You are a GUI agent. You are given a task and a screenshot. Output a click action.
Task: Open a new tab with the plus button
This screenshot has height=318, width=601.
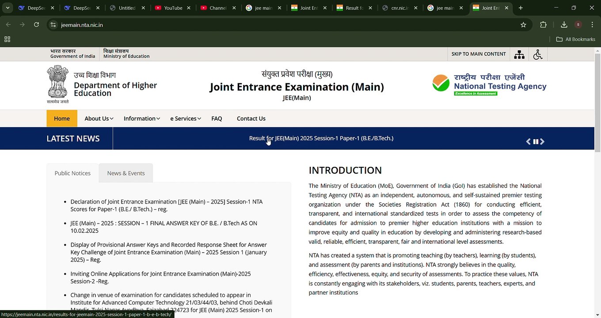(521, 8)
